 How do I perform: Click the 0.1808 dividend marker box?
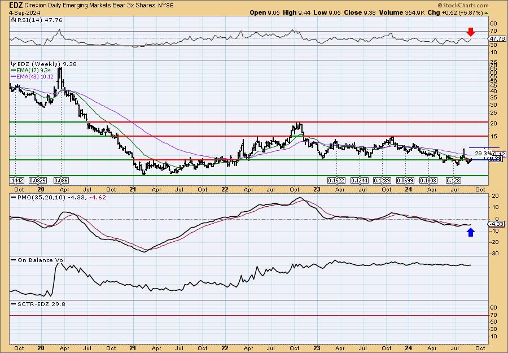[428, 181]
